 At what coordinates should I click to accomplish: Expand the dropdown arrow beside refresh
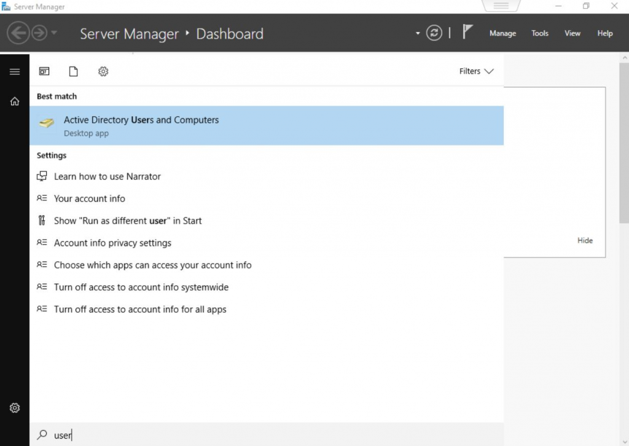click(418, 33)
